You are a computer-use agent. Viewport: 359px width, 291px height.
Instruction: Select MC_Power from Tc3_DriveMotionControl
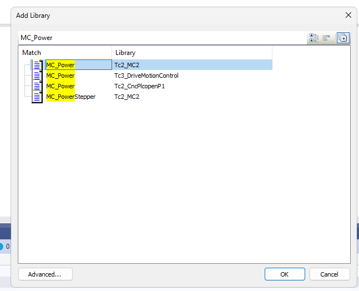pos(60,76)
